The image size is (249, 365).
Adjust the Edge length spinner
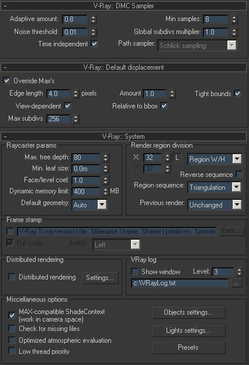pos(76,94)
